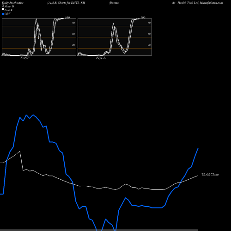Open the FAST stochastic chart panel

pos(39,37)
